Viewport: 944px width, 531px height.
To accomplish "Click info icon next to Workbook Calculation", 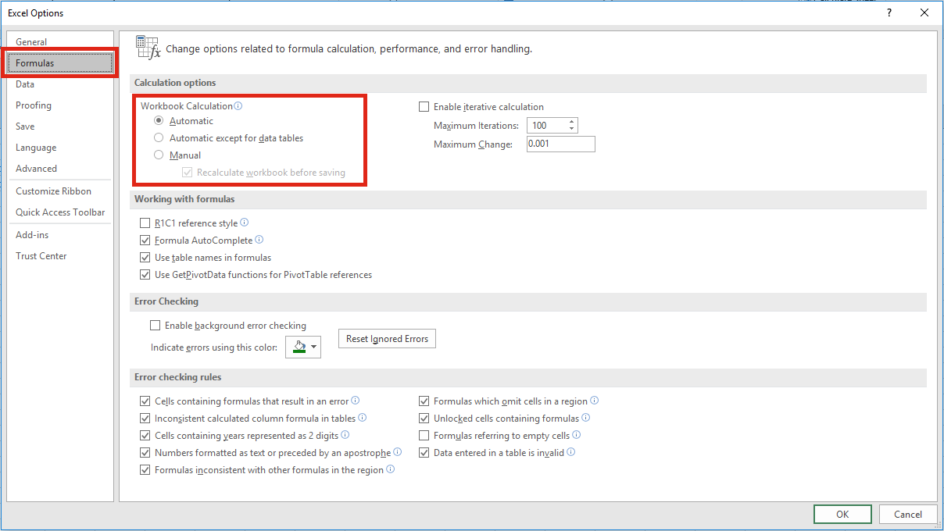I will pyautogui.click(x=238, y=105).
